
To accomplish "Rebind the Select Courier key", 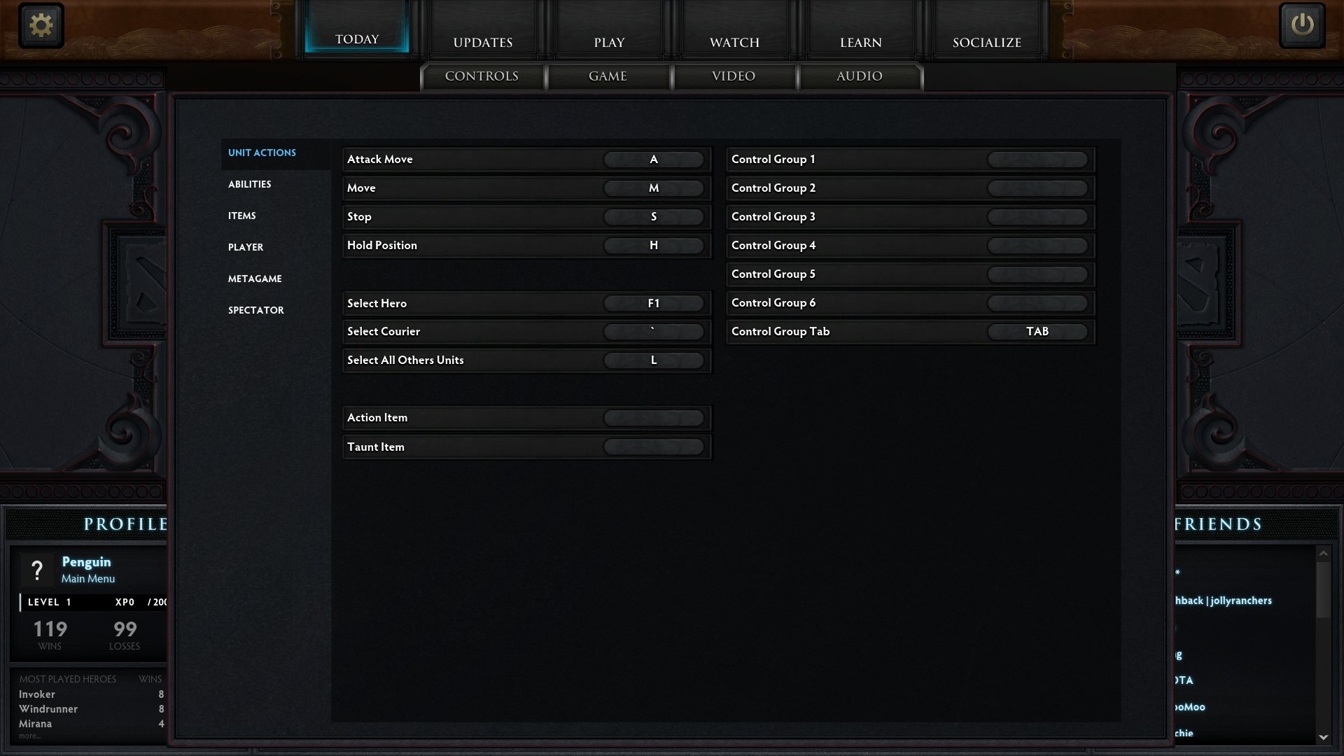I will point(654,332).
